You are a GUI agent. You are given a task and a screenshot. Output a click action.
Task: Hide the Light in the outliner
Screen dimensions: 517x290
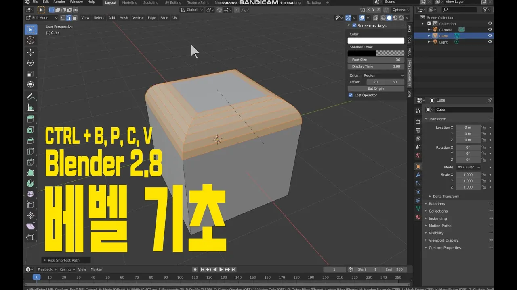[490, 42]
